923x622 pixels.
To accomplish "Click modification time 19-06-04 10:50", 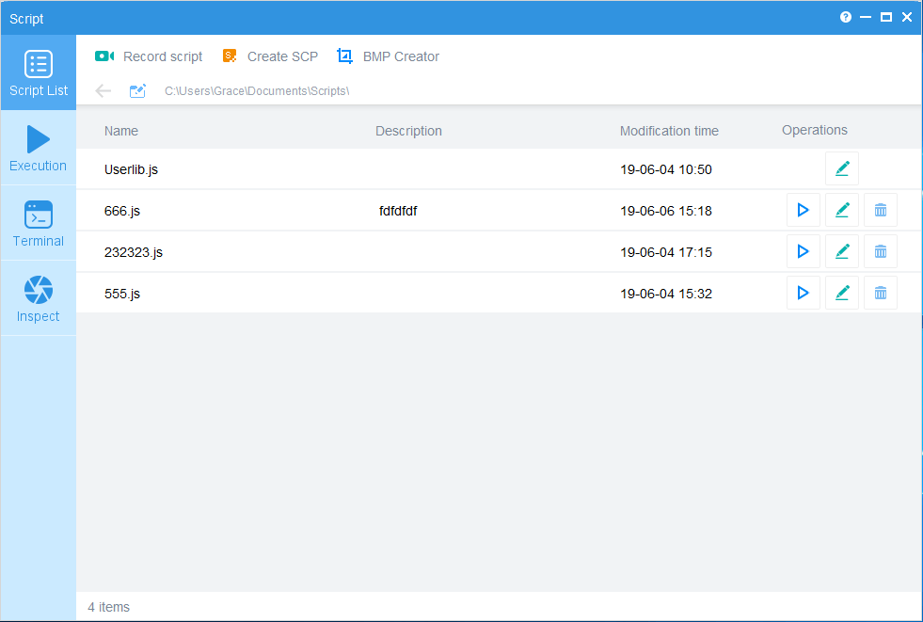I will tap(666, 169).
